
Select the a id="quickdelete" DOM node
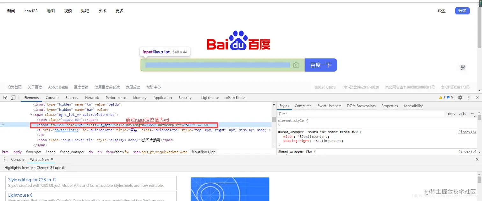coord(154,130)
